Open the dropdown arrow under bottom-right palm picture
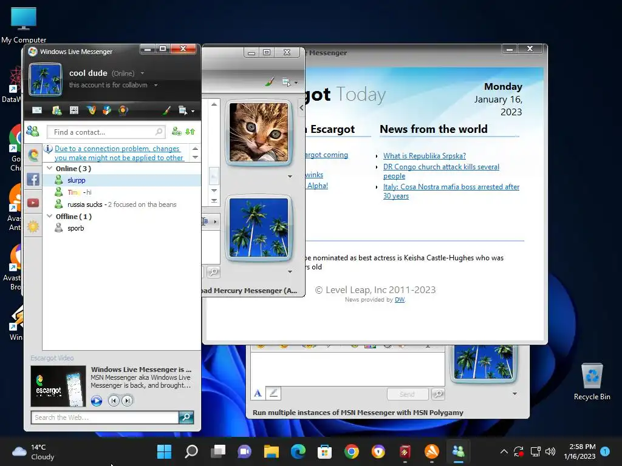 pos(514,394)
